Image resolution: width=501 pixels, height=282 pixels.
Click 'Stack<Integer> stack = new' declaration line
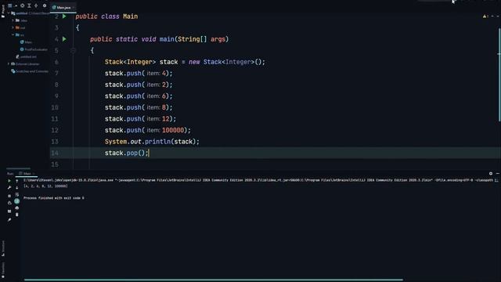tap(185, 62)
